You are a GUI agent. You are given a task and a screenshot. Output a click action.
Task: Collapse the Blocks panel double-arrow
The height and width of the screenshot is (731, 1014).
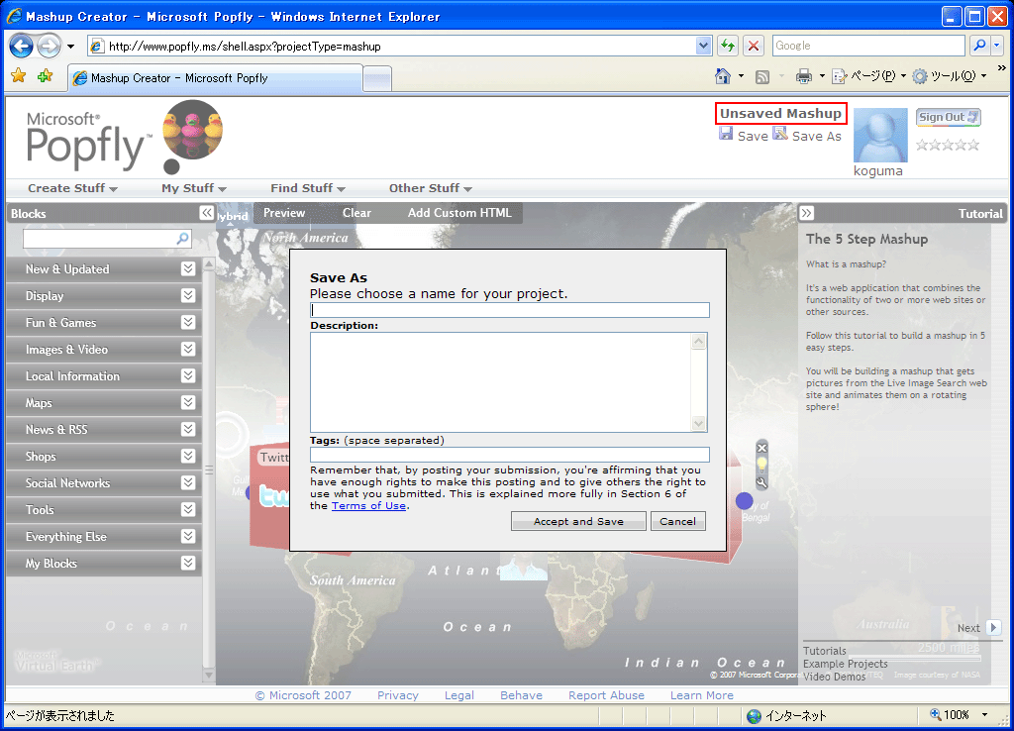206,213
